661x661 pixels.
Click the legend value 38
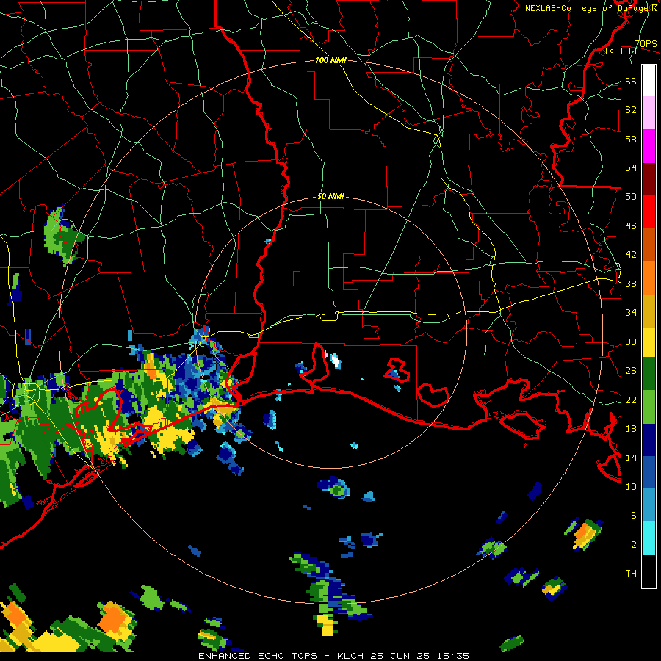pyautogui.click(x=631, y=284)
